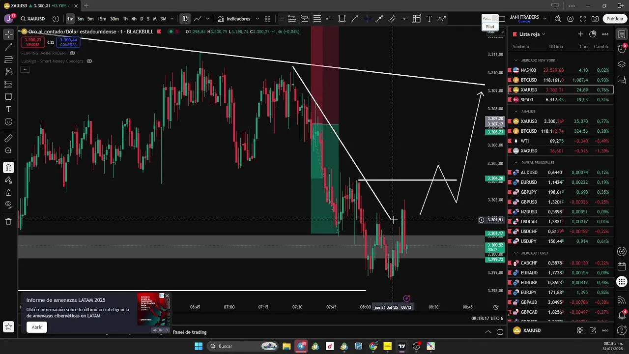This screenshot has height=354, width=629.
Task: Select the 5m timeframe
Action: click(90, 19)
